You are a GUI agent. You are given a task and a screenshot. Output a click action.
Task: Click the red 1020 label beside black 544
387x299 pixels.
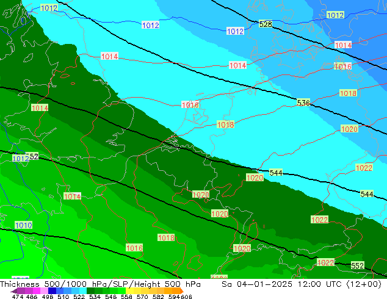[x=255, y=178]
